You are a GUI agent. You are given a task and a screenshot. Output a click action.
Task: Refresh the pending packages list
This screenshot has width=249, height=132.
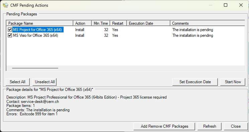(210, 126)
